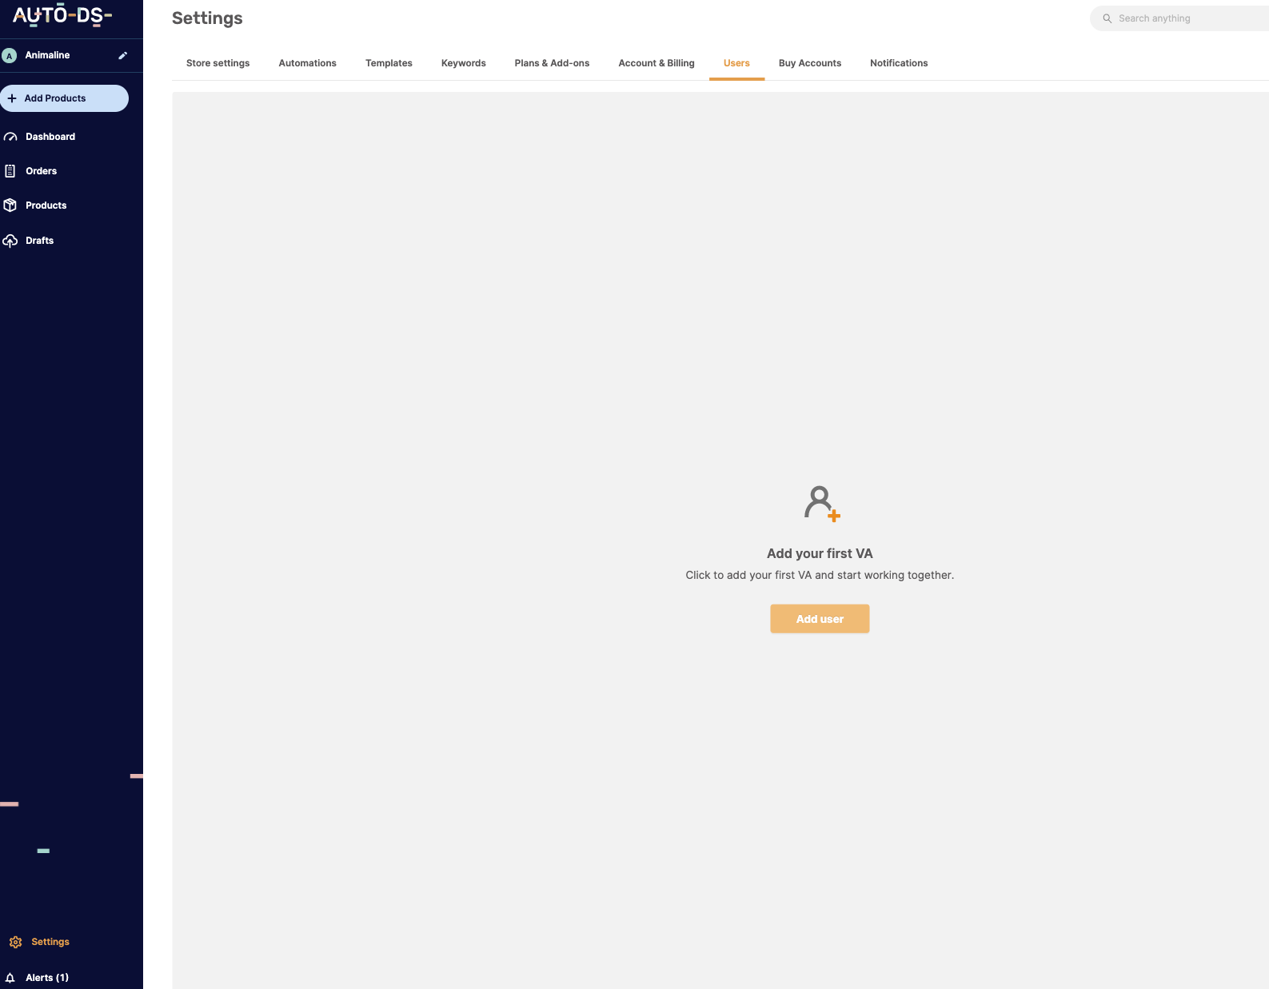Image resolution: width=1269 pixels, height=989 pixels.
Task: Click the pencil edit icon next to Animaline
Action: [x=123, y=55]
